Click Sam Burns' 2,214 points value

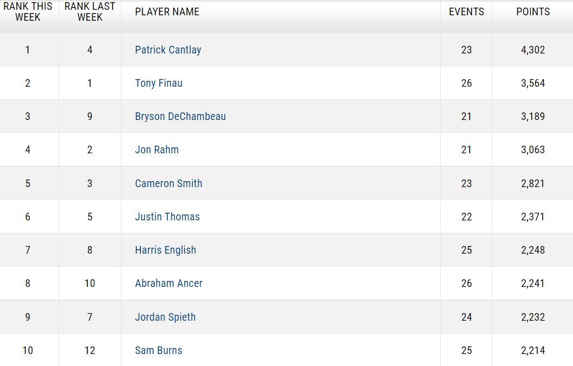click(x=533, y=350)
